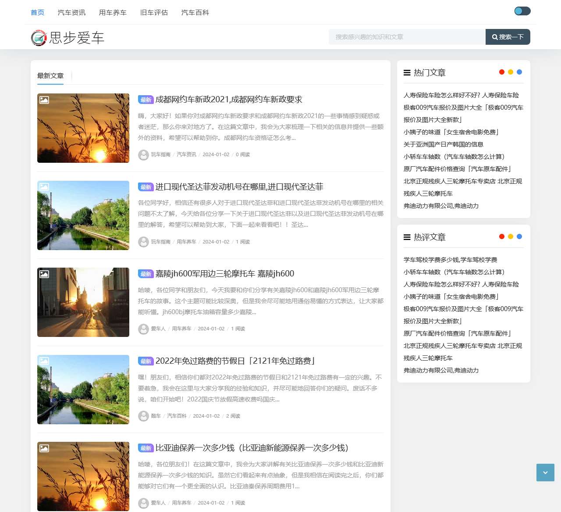
Task: Click the red dot in 热门文章 header
Action: pyautogui.click(x=501, y=72)
